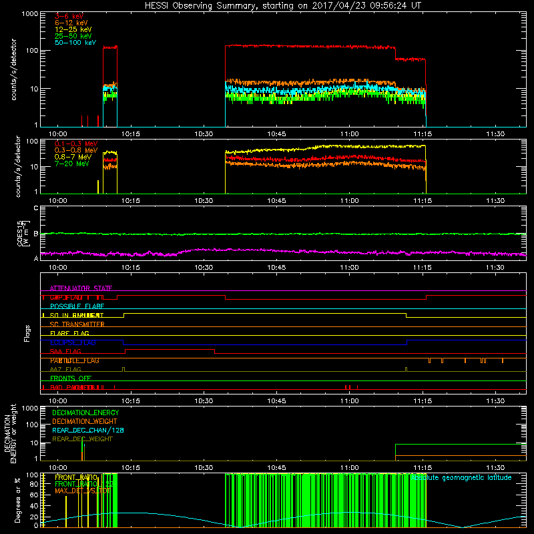Image resolution: width=534 pixels, height=534 pixels.
Task: Click the 10:00 tick under the Flags plot
Action: pyautogui.click(x=58, y=401)
